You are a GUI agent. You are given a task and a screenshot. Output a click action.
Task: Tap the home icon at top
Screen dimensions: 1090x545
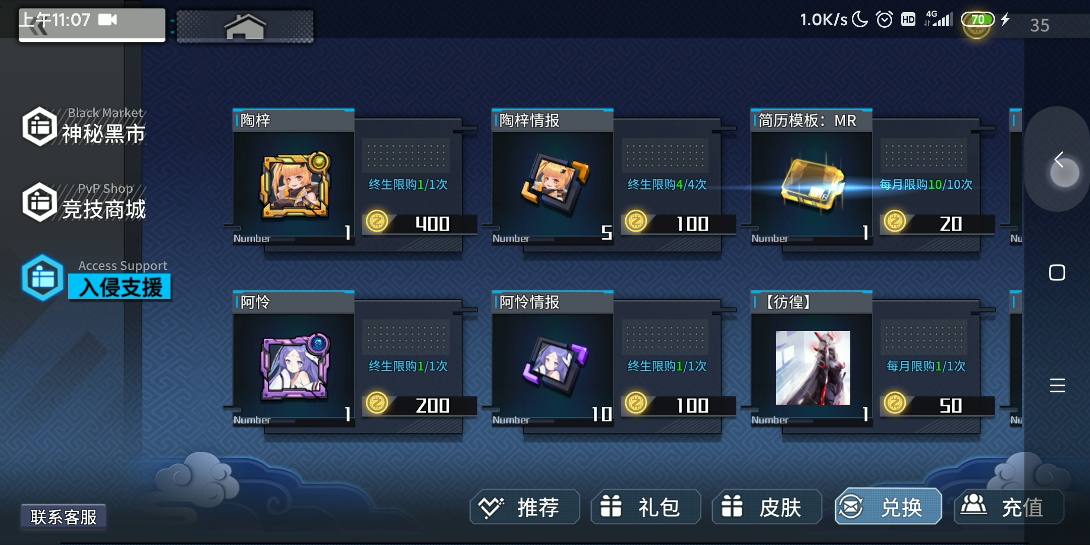point(245,26)
